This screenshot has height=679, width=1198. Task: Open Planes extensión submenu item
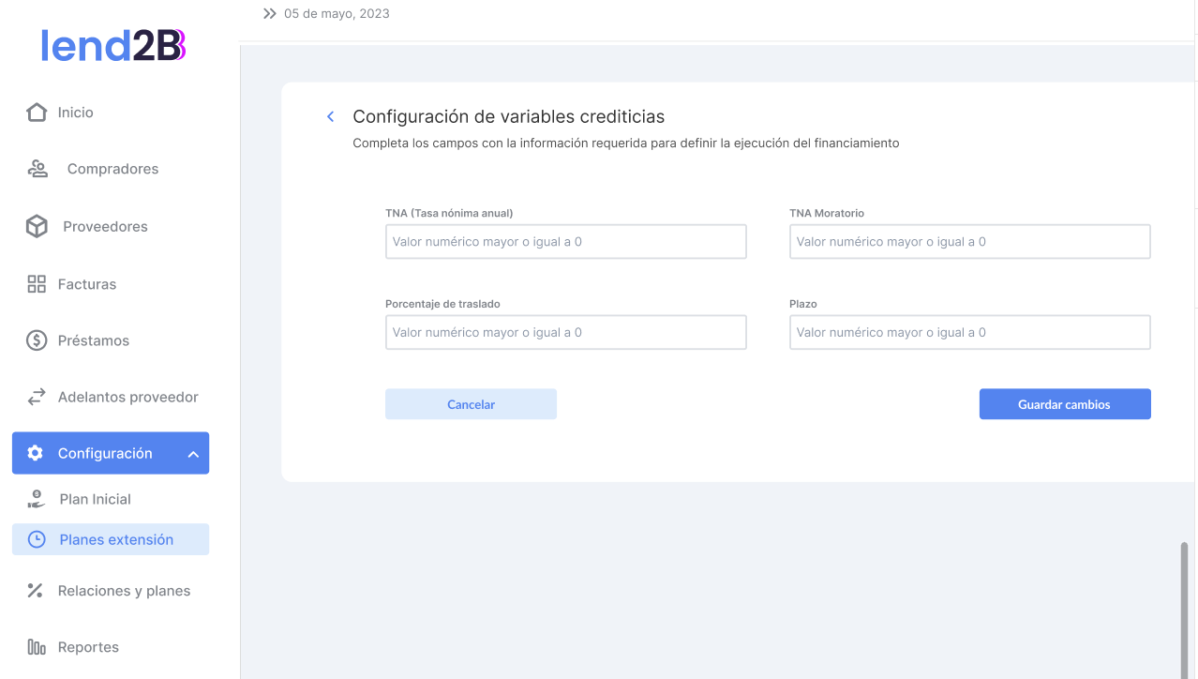tap(116, 539)
